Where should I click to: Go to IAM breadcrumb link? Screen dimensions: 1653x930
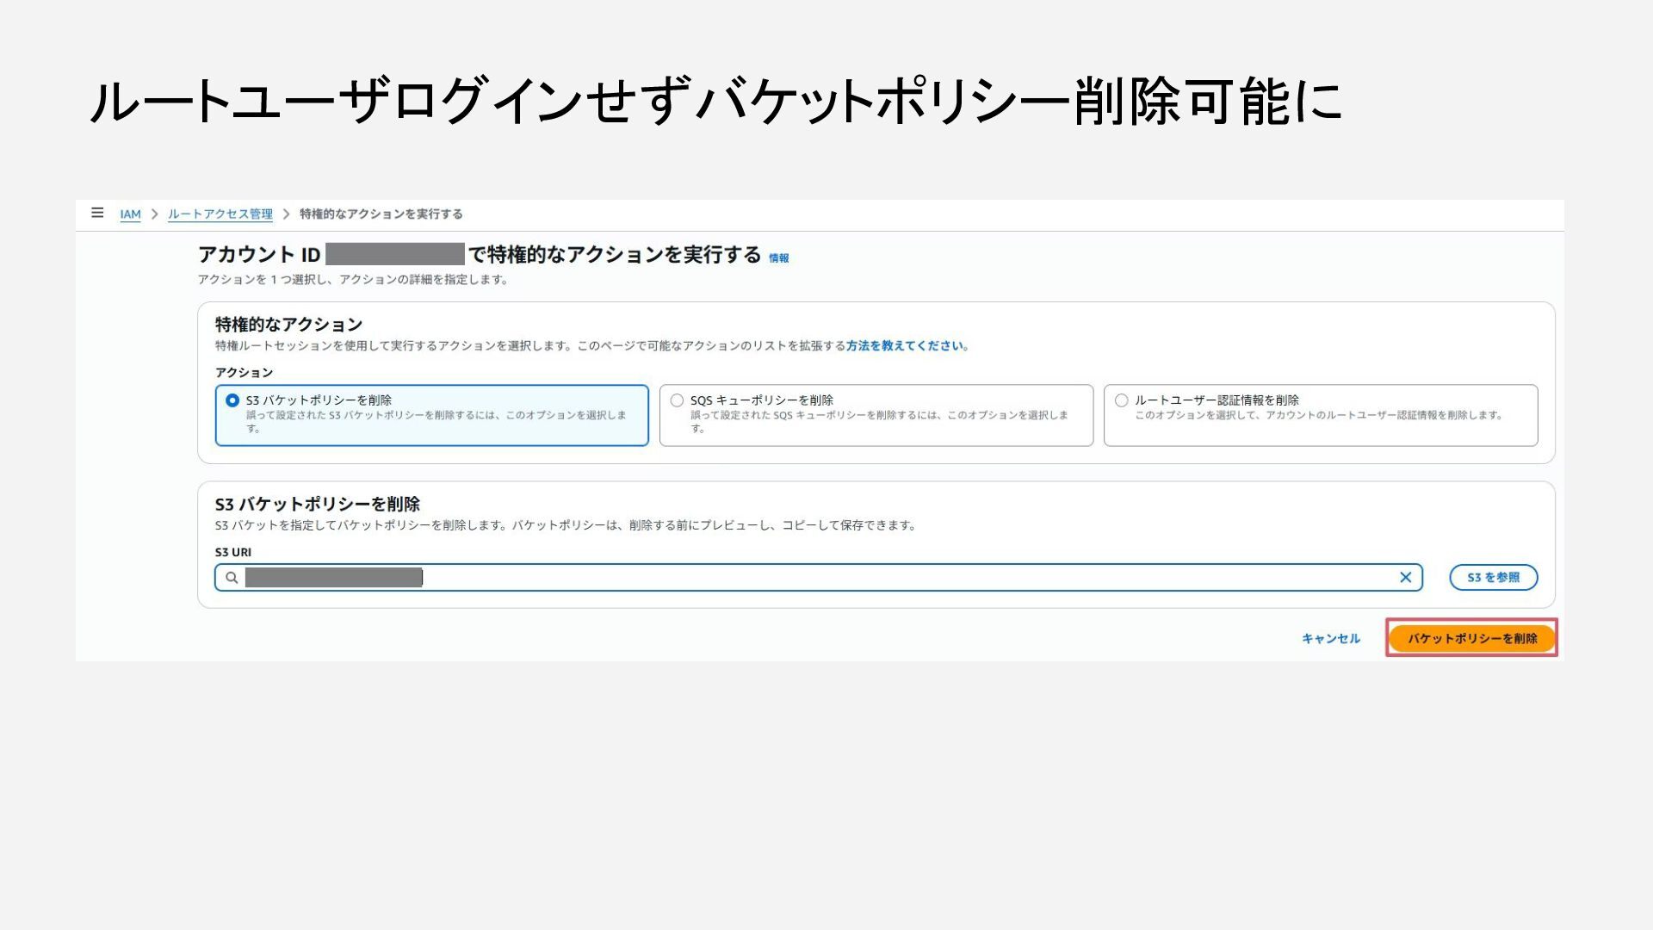pos(130,214)
